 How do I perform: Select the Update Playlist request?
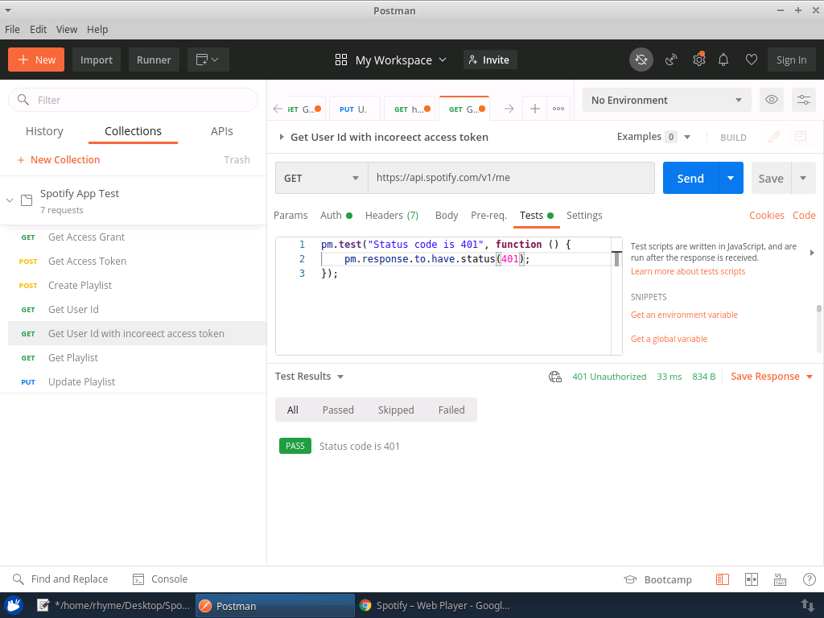point(83,381)
